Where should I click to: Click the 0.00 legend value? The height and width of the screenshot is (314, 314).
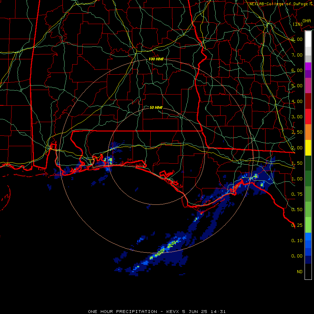coord(297,256)
